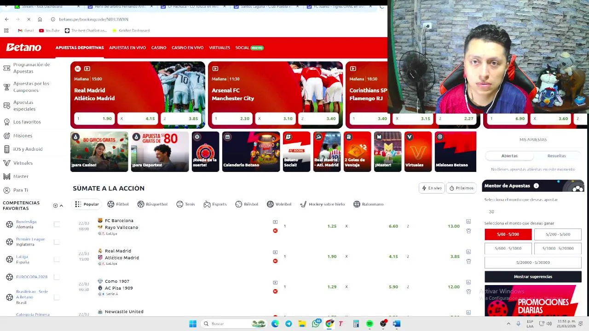The width and height of the screenshot is (589, 331).
Task: Filter events by En vivo
Action: (x=432, y=188)
